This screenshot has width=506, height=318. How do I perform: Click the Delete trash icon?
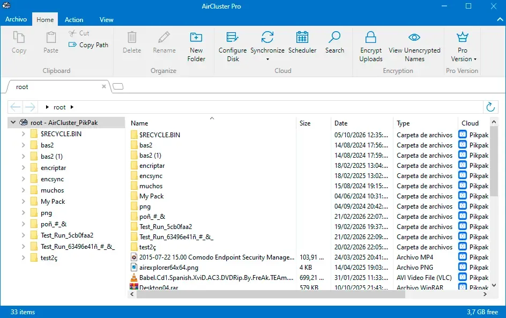[x=132, y=38]
